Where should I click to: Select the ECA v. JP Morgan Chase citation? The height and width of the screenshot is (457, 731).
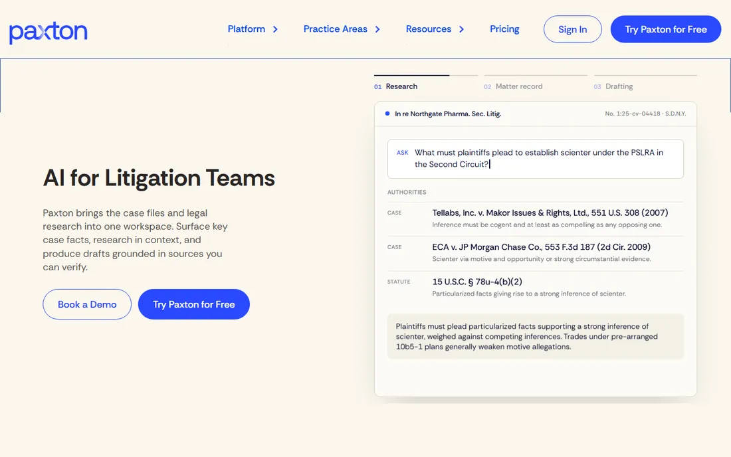pos(541,247)
